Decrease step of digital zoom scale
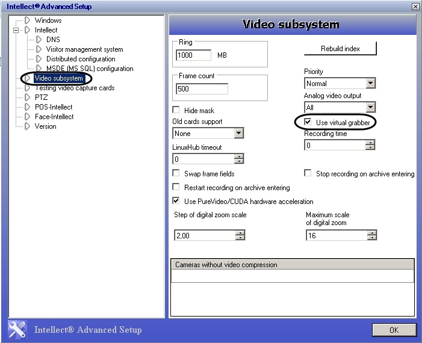 pyautogui.click(x=240, y=238)
